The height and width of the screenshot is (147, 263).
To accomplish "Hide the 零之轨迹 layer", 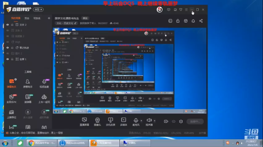I will pos(8,48).
